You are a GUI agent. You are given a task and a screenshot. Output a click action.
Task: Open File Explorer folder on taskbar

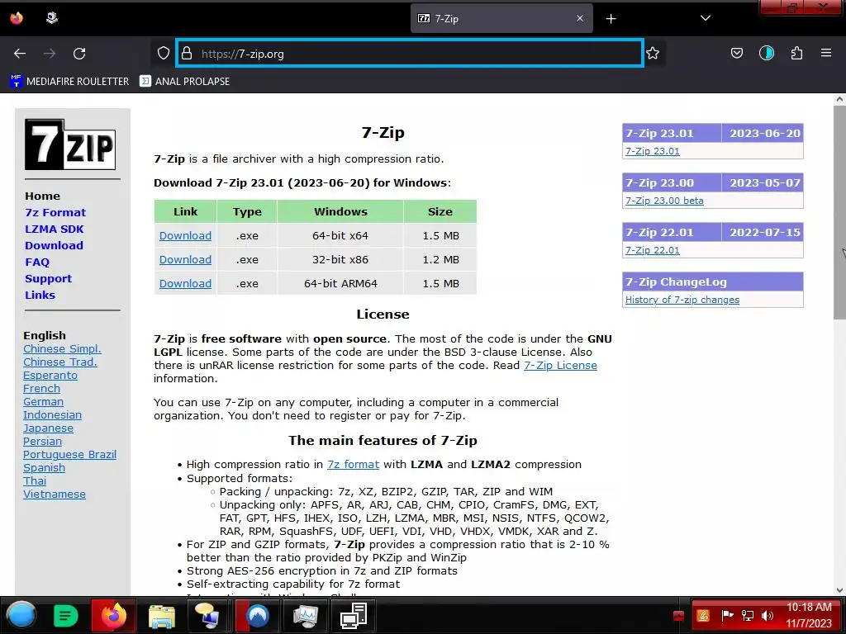(x=161, y=616)
